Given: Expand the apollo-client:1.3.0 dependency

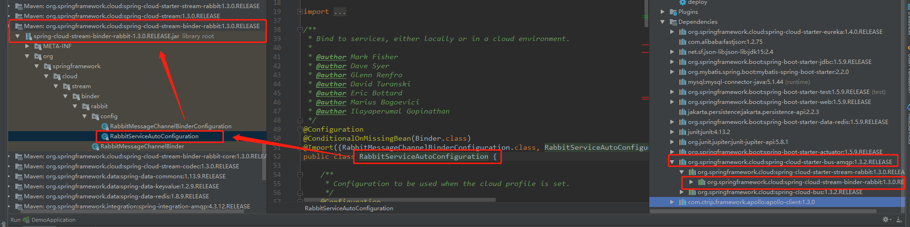Looking at the screenshot, I should click(x=672, y=202).
